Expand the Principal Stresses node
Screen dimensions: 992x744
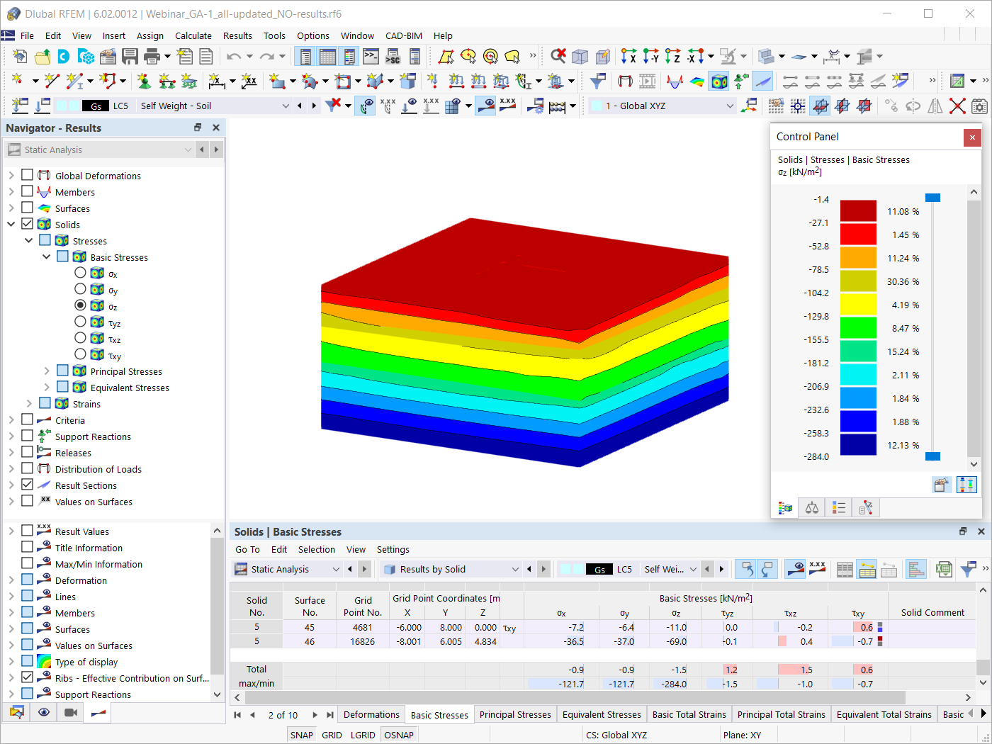tap(47, 371)
